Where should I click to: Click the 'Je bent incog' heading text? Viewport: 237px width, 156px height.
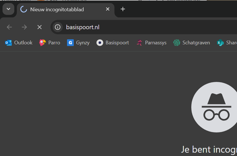[209, 149]
